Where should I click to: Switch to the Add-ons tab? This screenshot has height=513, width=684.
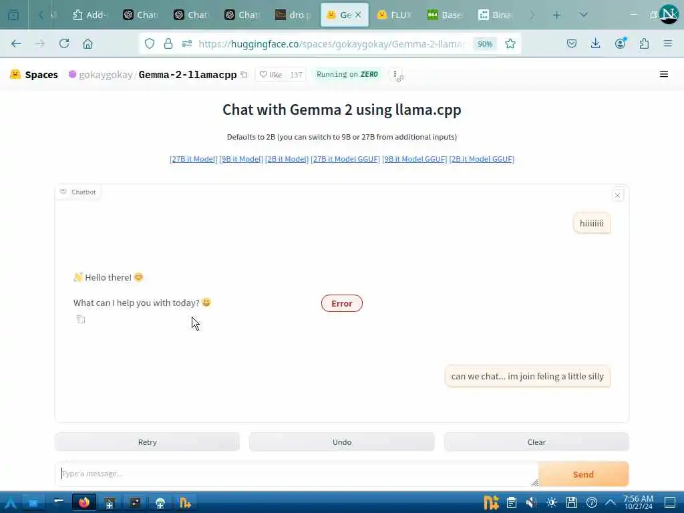(90, 15)
